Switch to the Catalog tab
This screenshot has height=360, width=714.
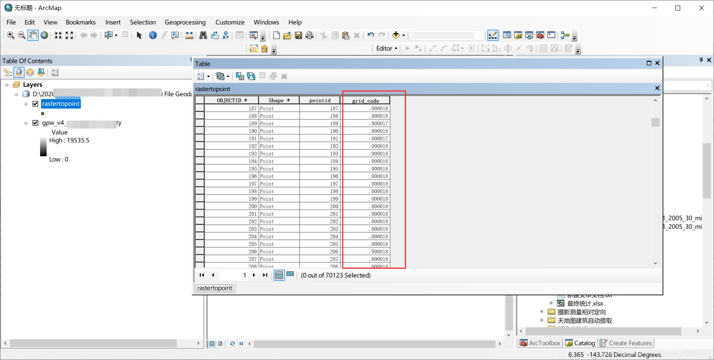click(x=580, y=343)
